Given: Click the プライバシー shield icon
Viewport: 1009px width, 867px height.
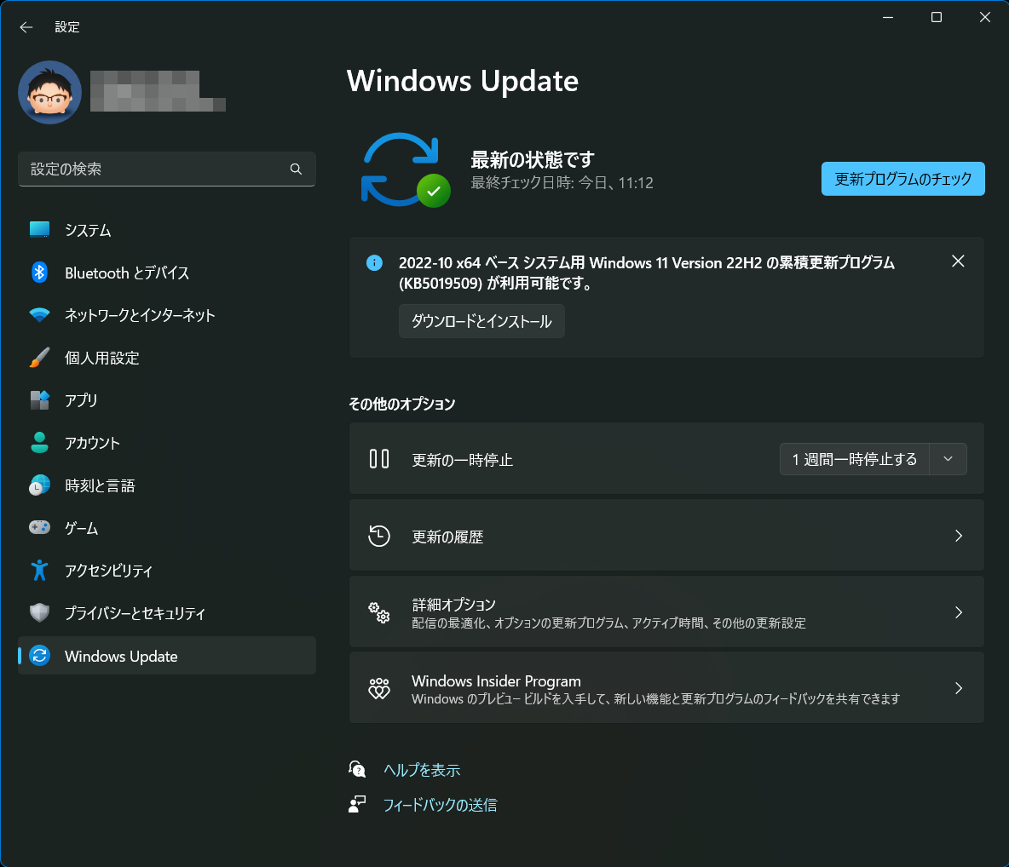Looking at the screenshot, I should tap(39, 613).
